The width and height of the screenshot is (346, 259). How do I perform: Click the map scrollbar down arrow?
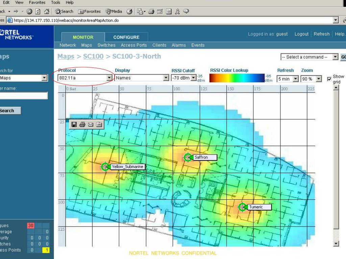click(336, 243)
